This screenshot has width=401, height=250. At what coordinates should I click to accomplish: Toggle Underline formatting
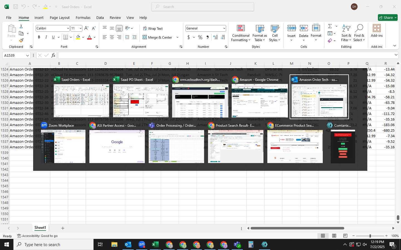tap(53, 37)
